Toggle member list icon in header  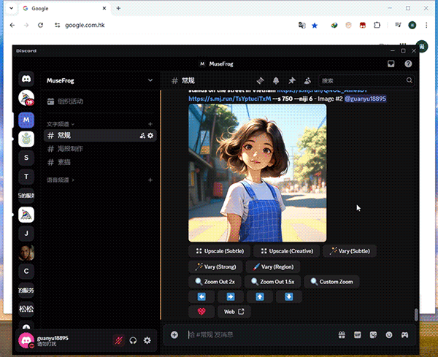[x=307, y=81]
